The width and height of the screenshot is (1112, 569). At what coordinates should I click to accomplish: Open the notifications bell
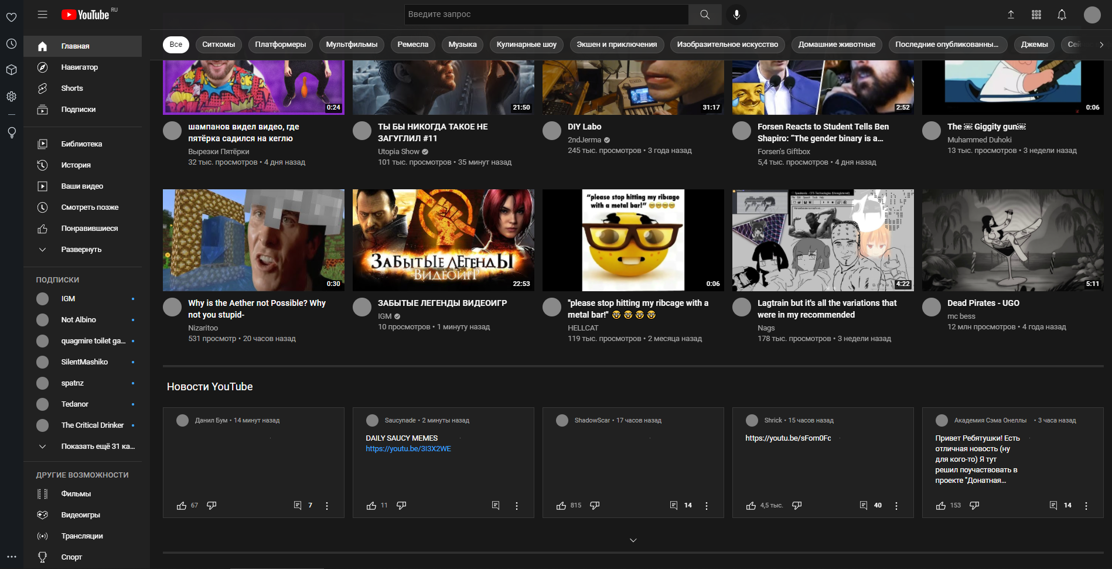1062,15
